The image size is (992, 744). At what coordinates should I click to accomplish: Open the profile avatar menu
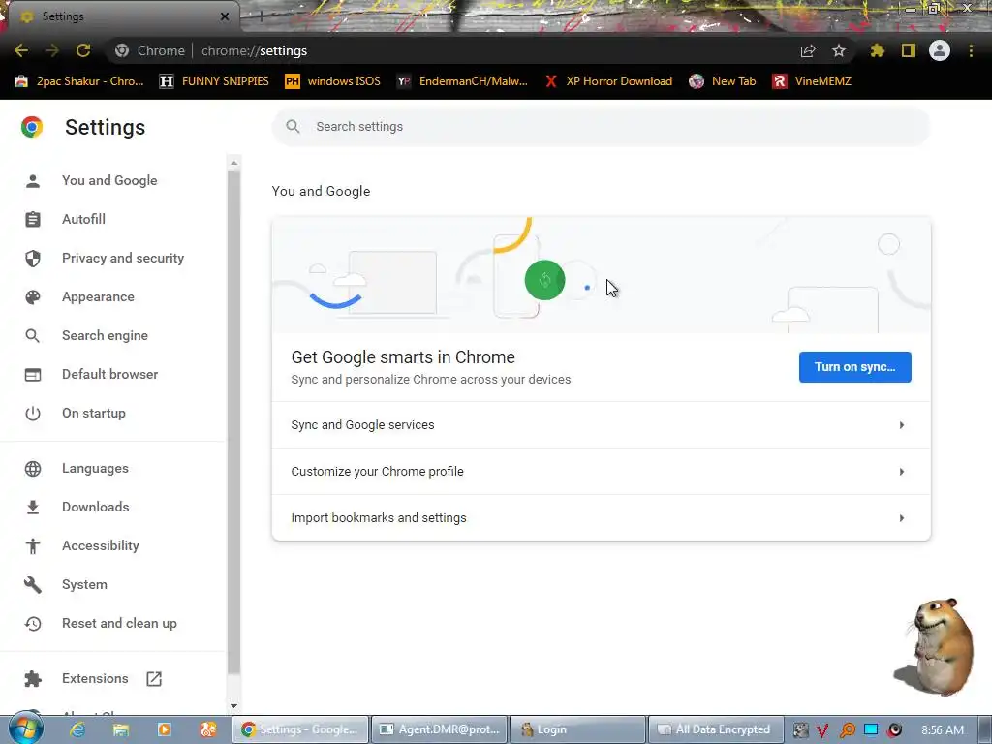[940, 50]
